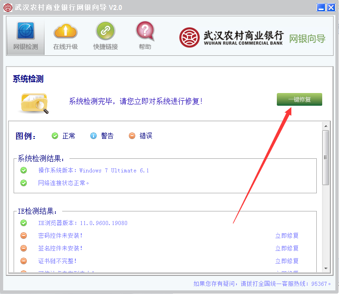Click the IE浏览器版本: 11.0.9600.19080 text
Image resolution: width=339 pixels, height=294 pixels.
(x=83, y=223)
